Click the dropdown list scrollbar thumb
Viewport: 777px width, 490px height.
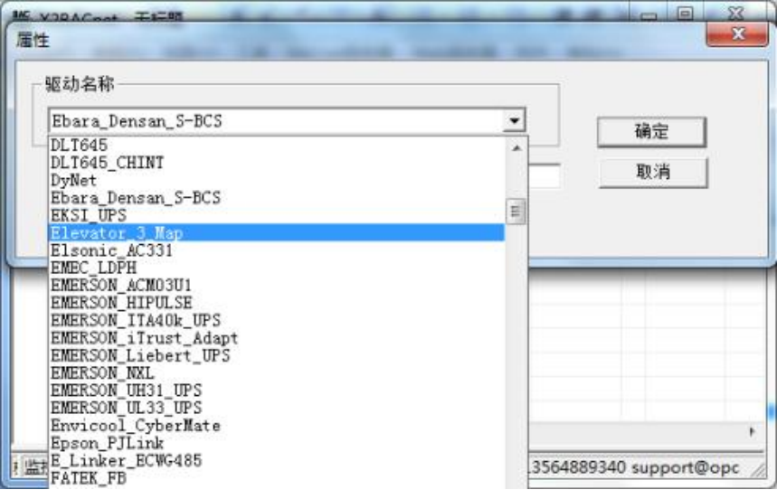516,212
